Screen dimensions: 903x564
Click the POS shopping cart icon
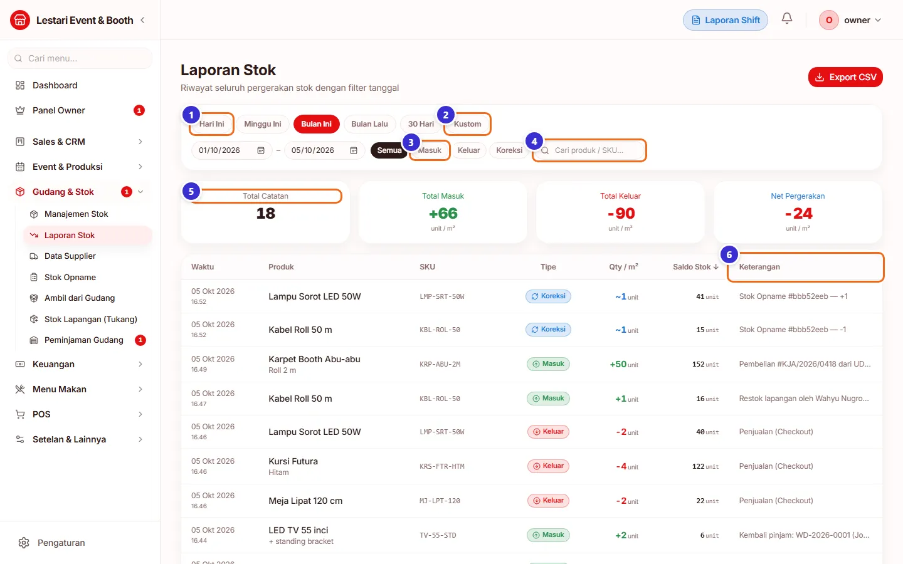[x=20, y=414]
